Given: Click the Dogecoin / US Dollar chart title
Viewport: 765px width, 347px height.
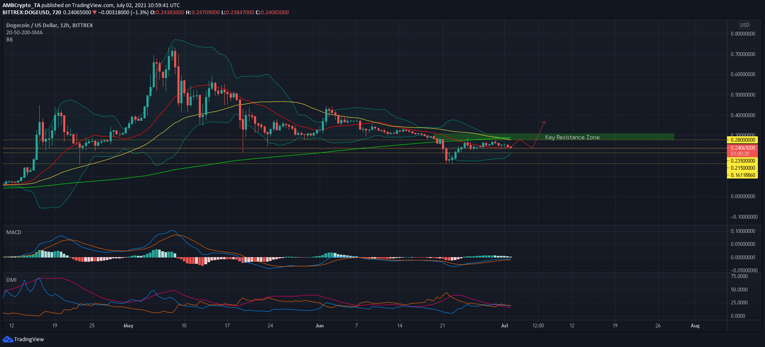Looking at the screenshot, I should click(49, 26).
